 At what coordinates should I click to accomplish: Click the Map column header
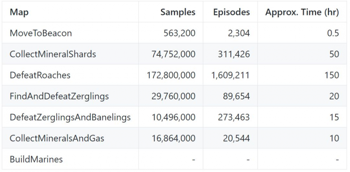pos(19,12)
